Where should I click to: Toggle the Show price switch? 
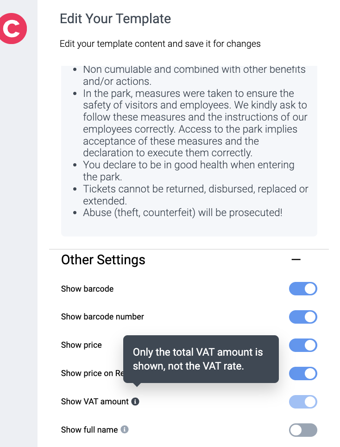pos(303,345)
